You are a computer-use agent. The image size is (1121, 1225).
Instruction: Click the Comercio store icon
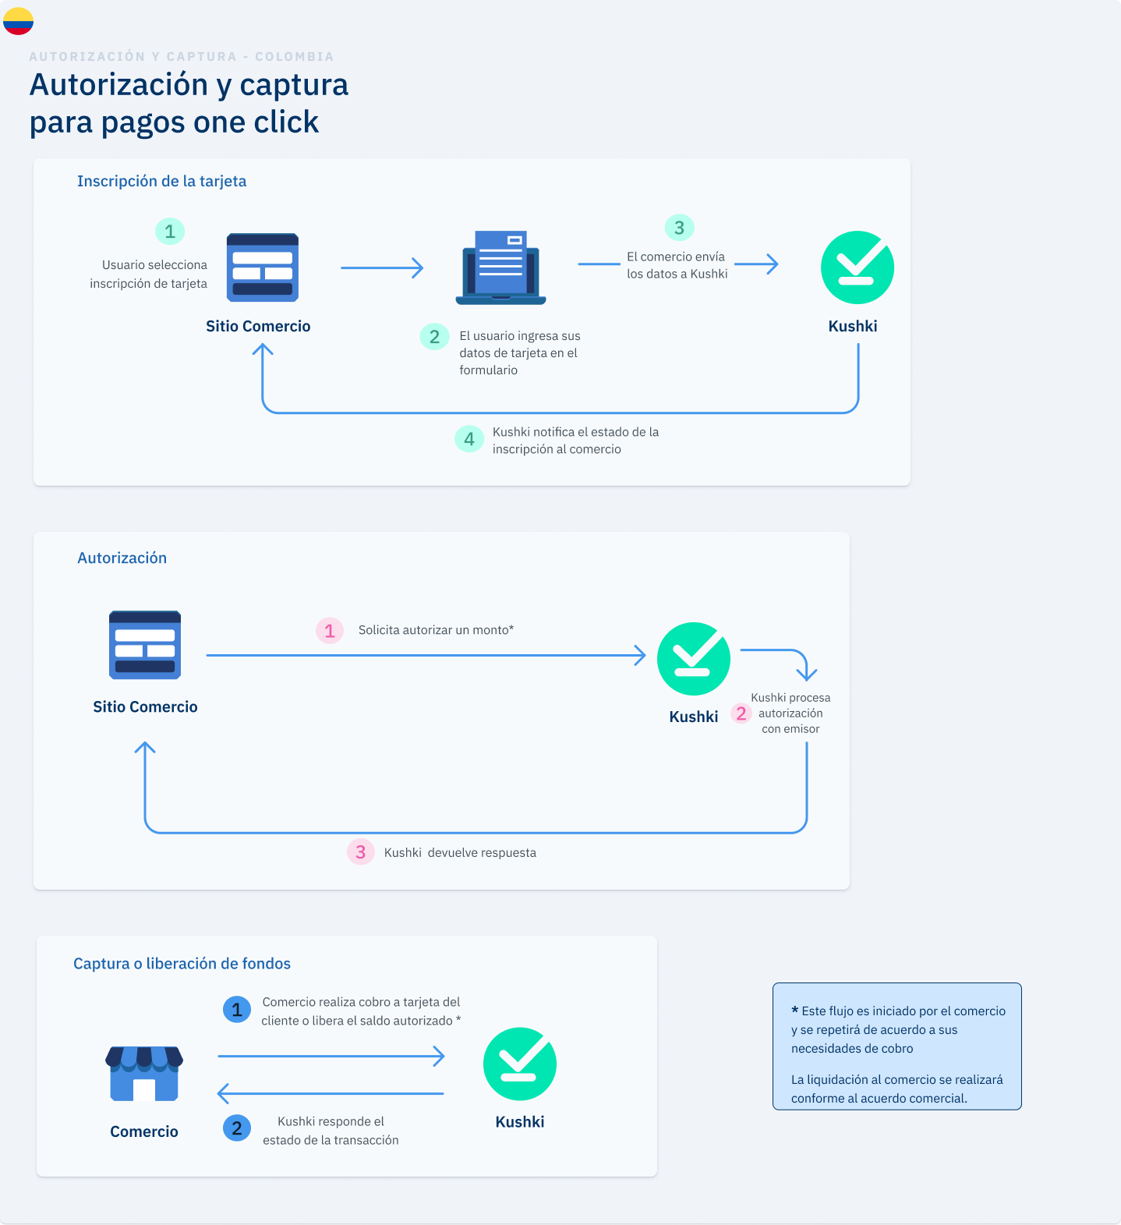[x=144, y=1074]
